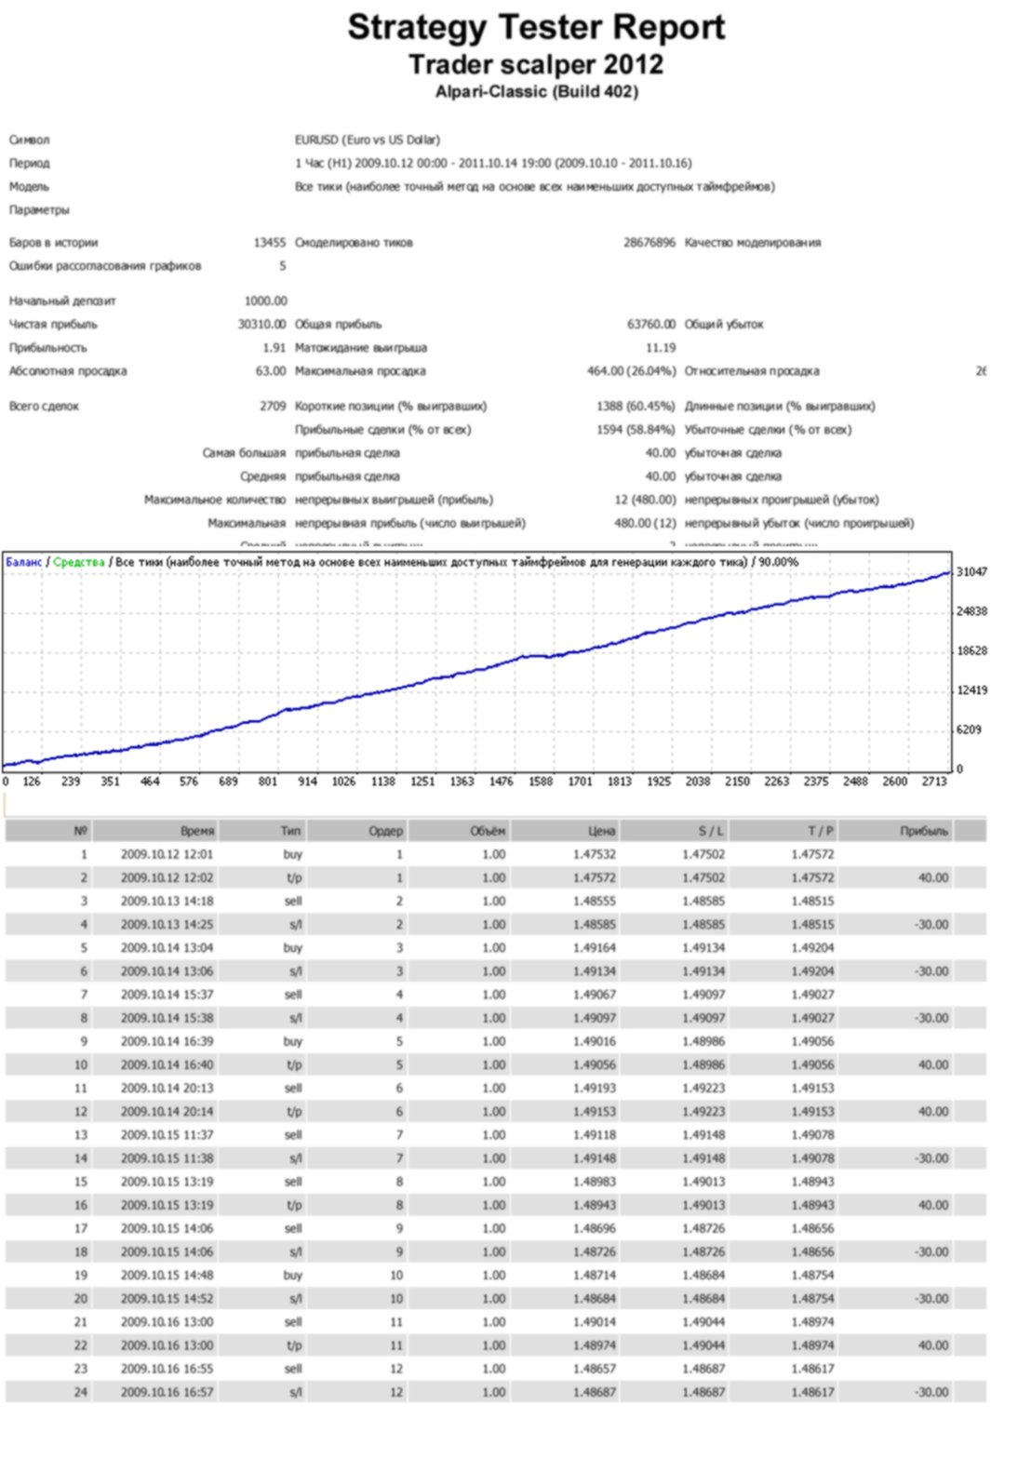1031x1458 pixels.
Task: Click the "Период" label
Action: (30, 164)
